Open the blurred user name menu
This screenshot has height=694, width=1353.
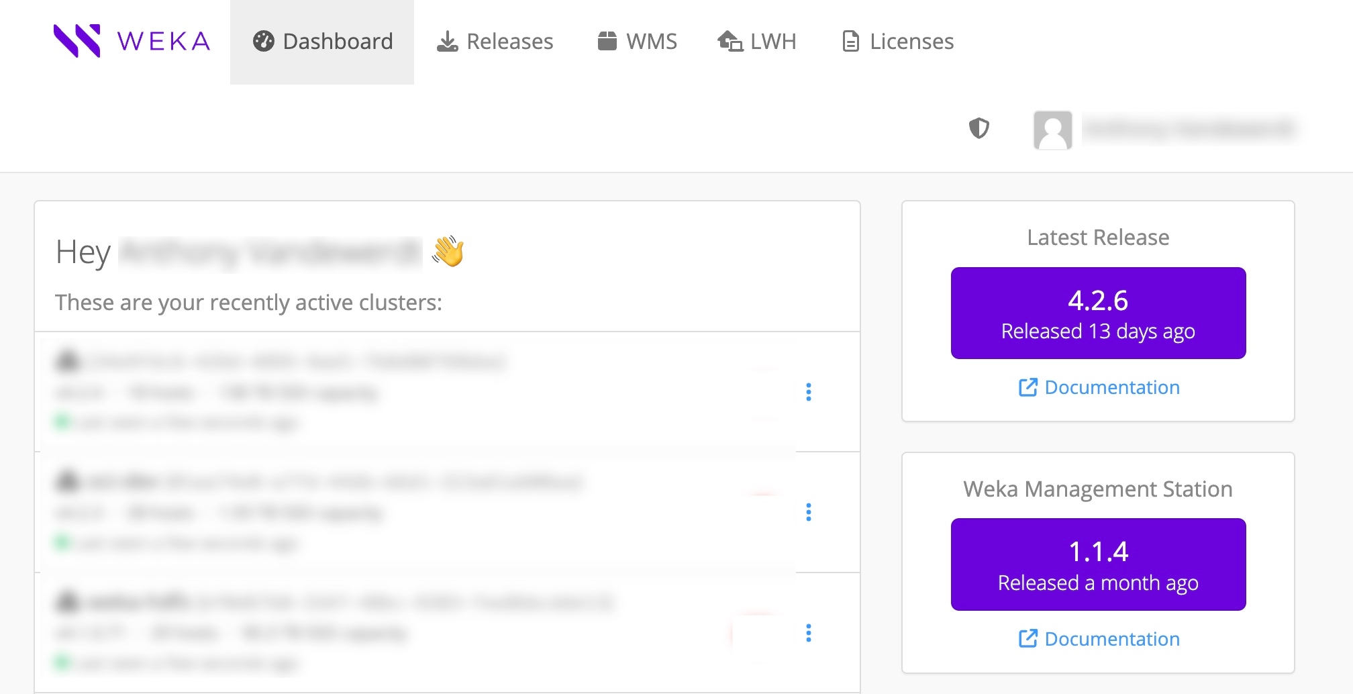click(1190, 129)
